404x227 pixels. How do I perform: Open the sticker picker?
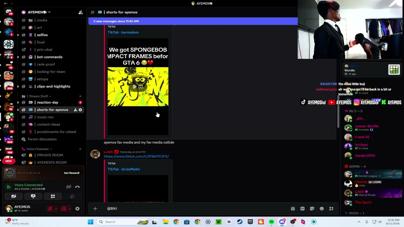312,208
